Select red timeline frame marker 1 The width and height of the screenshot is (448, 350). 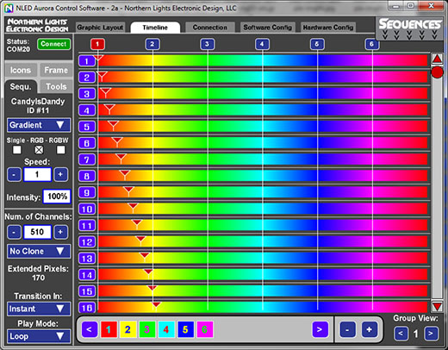[97, 44]
